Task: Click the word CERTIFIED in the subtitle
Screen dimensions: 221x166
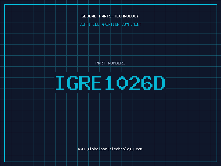Action: point(90,24)
